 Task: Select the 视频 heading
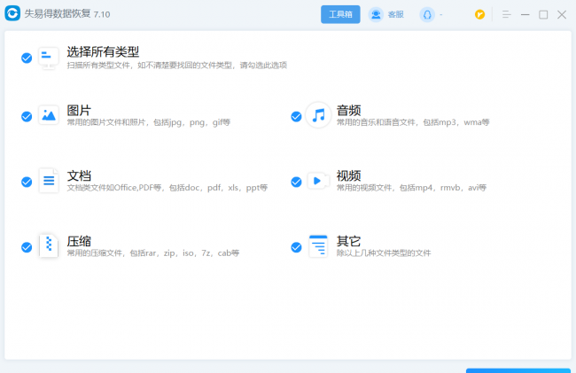point(348,175)
